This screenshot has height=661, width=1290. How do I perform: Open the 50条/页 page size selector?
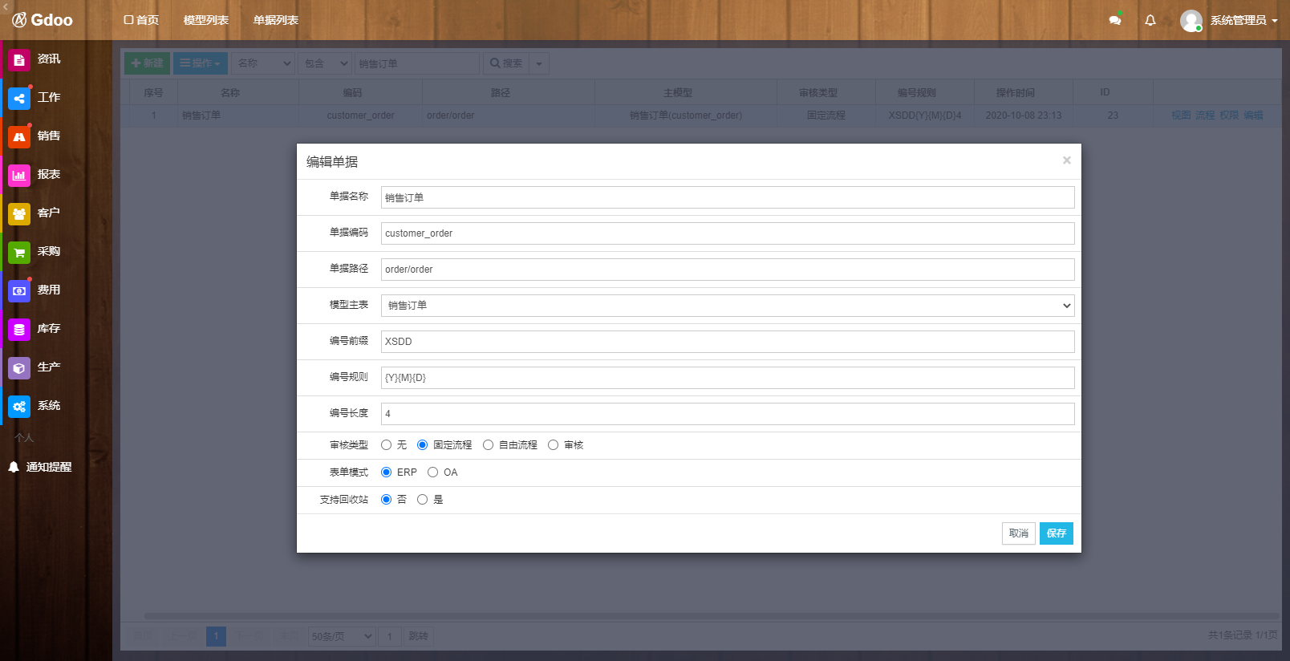pyautogui.click(x=343, y=637)
